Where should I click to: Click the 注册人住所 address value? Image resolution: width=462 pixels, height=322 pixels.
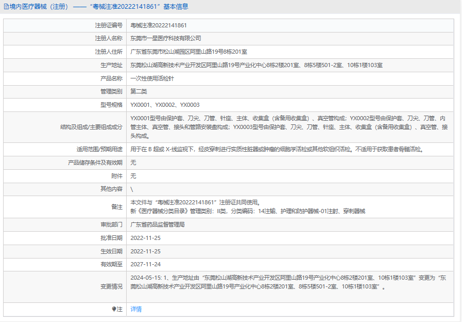pos(189,52)
